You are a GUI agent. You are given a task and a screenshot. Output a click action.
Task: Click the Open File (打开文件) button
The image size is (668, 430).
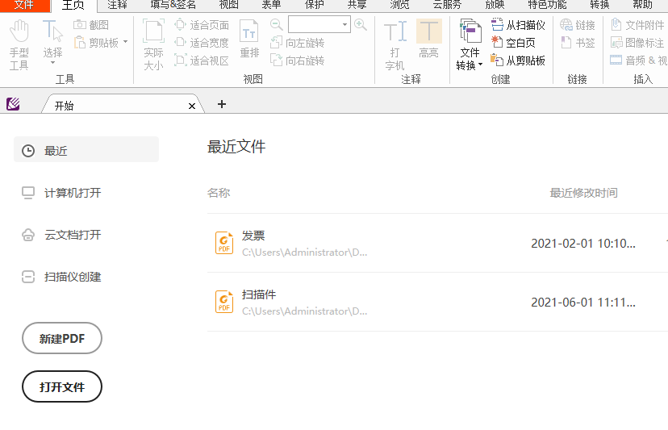(62, 386)
